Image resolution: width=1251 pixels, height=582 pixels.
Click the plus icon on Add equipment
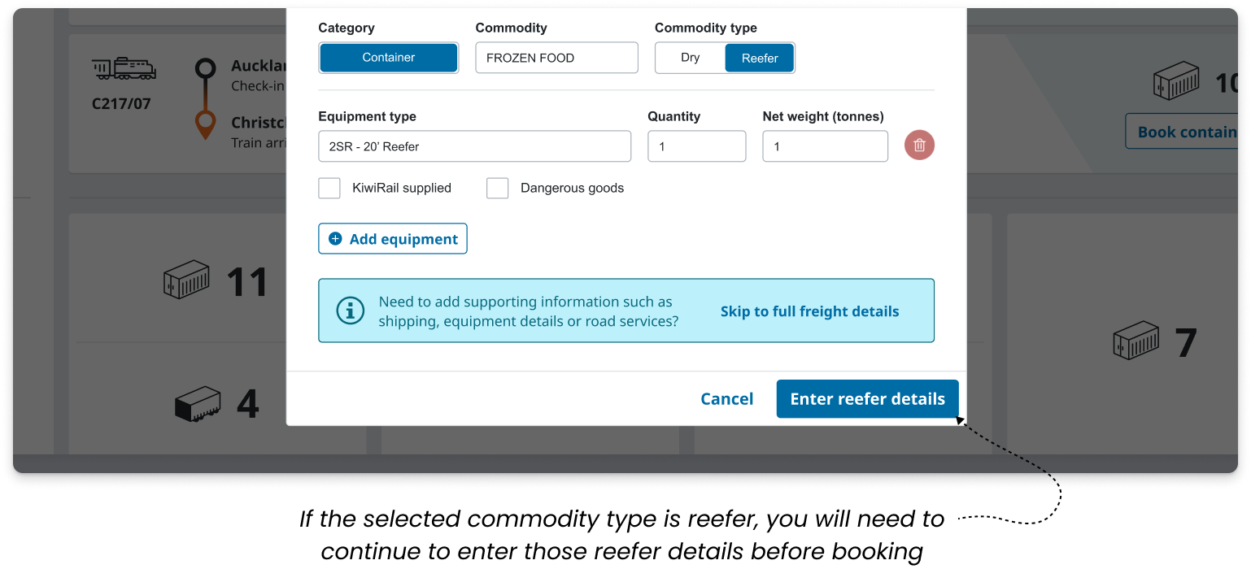(335, 239)
